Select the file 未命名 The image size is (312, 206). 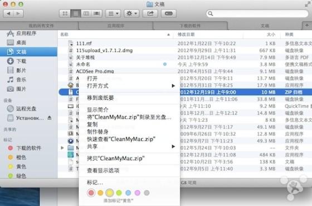tap(83, 64)
